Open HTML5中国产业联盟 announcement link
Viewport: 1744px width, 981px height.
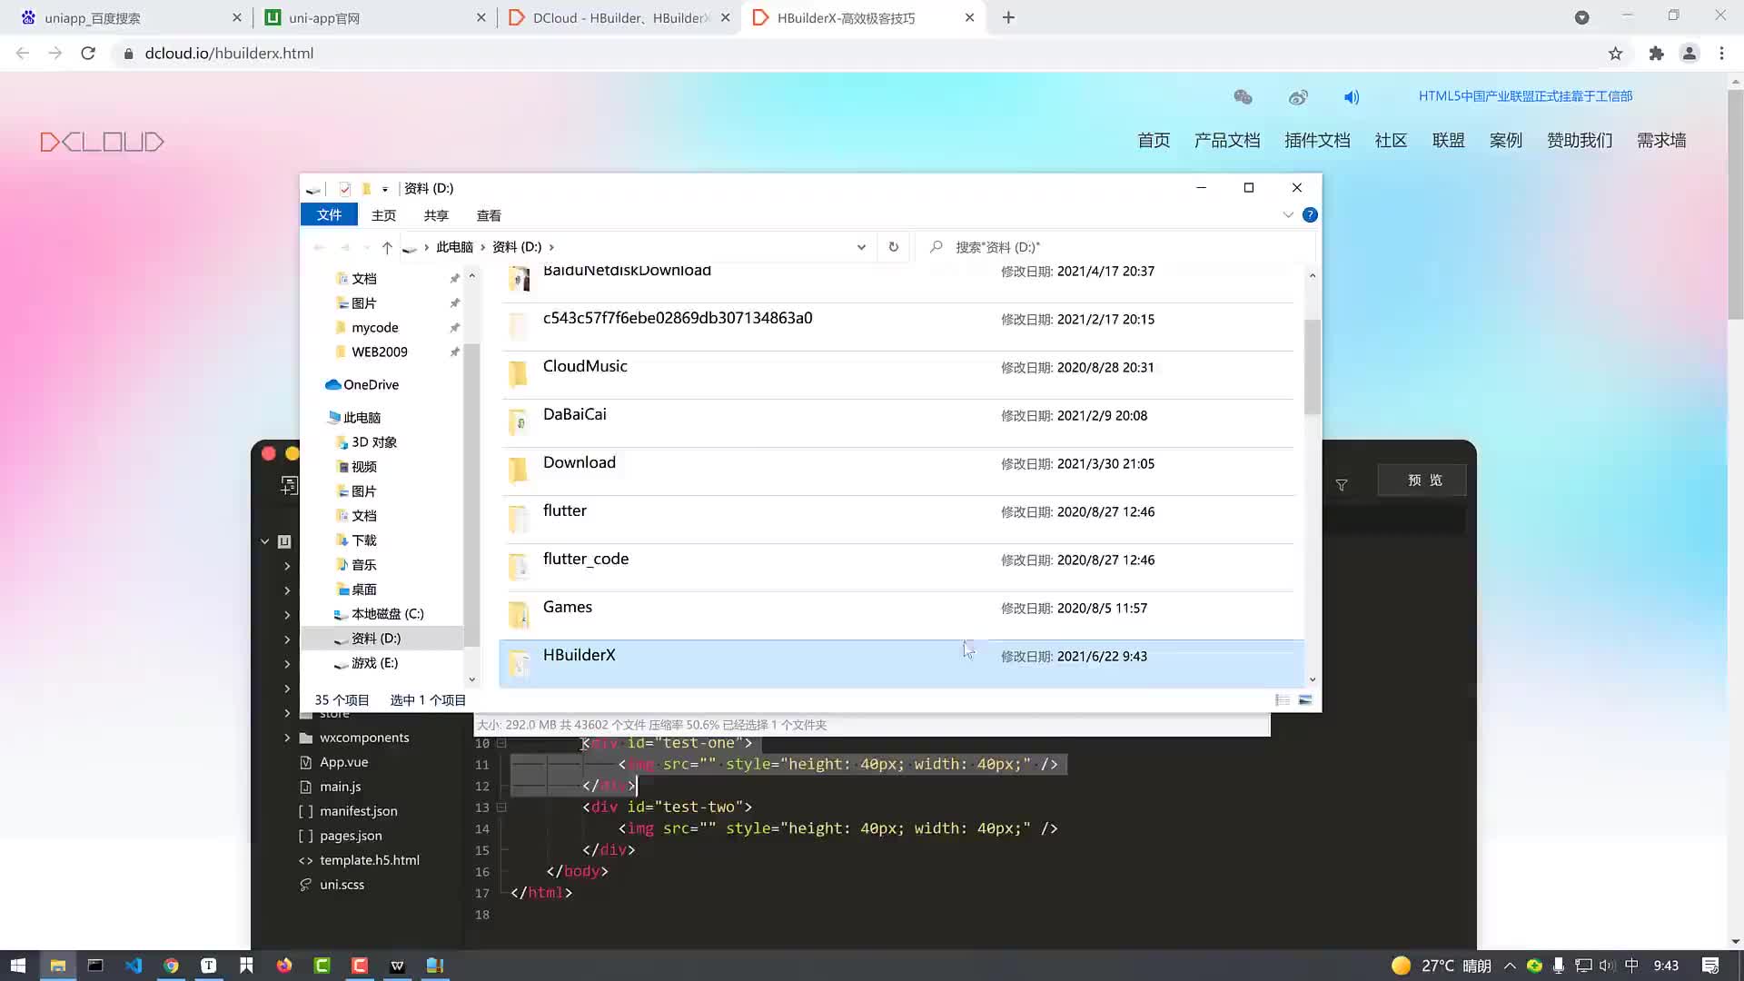pos(1525,96)
